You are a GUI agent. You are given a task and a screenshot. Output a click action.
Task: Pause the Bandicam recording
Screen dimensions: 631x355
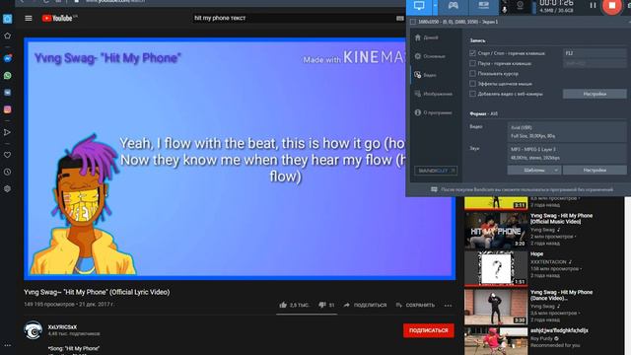593,5
